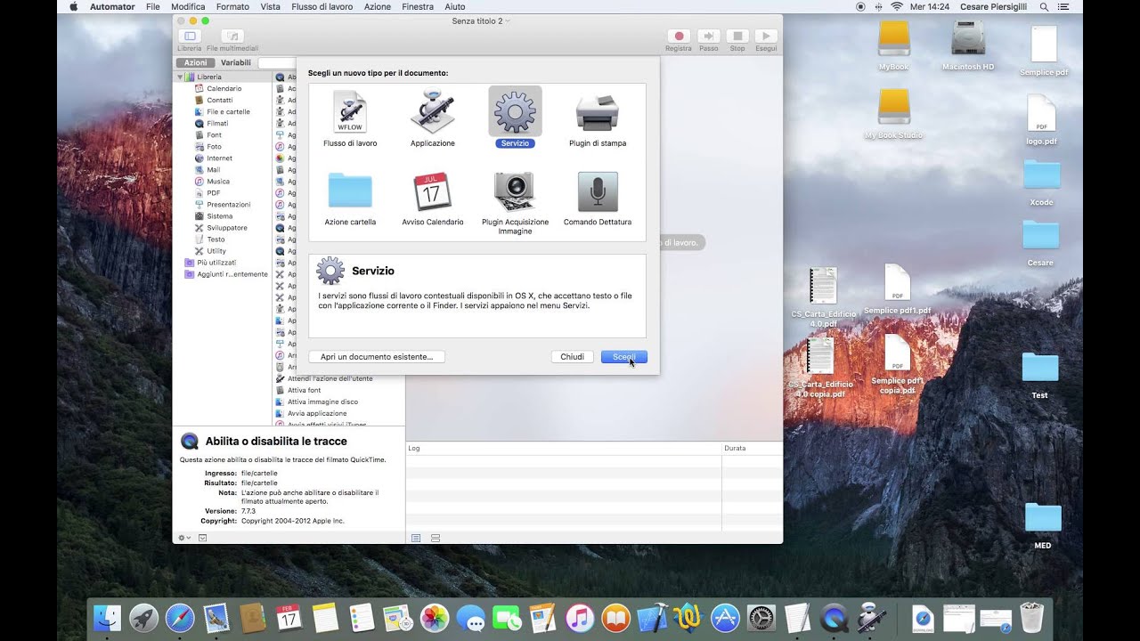The width and height of the screenshot is (1140, 641).
Task: Select the Avvia applicazione action
Action: pyautogui.click(x=317, y=413)
